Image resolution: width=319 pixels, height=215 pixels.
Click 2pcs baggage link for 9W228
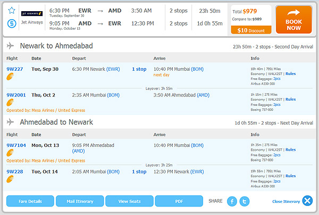pos(277,181)
